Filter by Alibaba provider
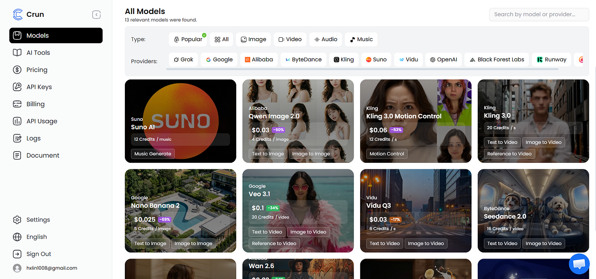 (259, 60)
